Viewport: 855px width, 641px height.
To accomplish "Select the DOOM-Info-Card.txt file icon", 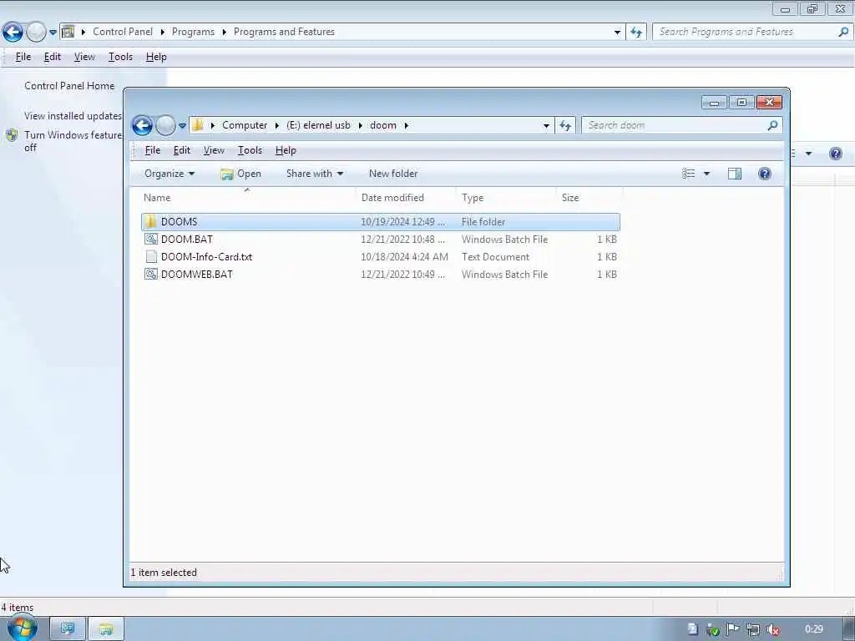I will [151, 257].
